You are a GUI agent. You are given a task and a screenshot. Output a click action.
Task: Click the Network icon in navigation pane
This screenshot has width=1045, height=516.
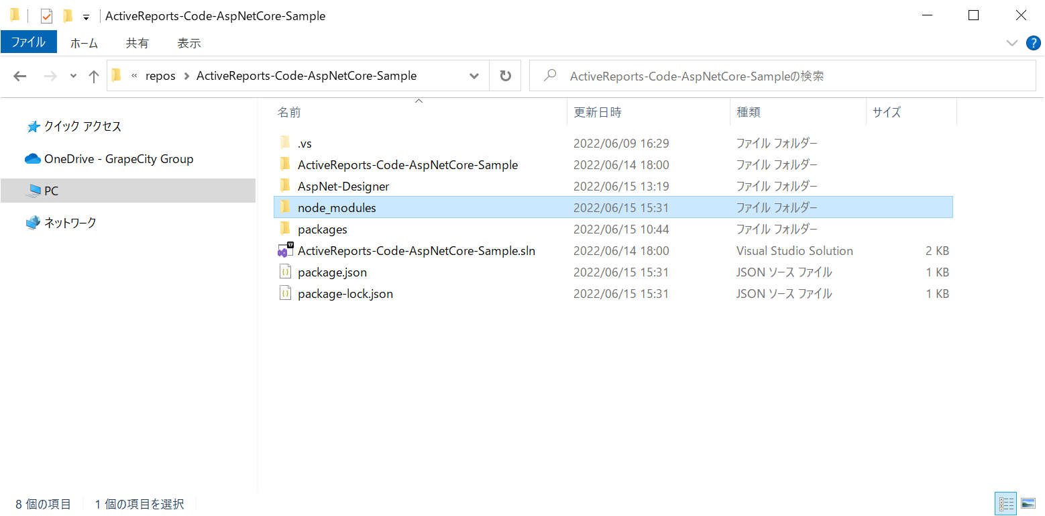point(33,222)
